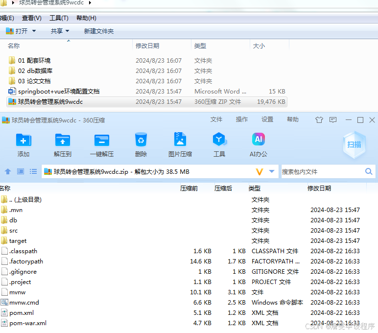Select the .project file name

(20, 282)
